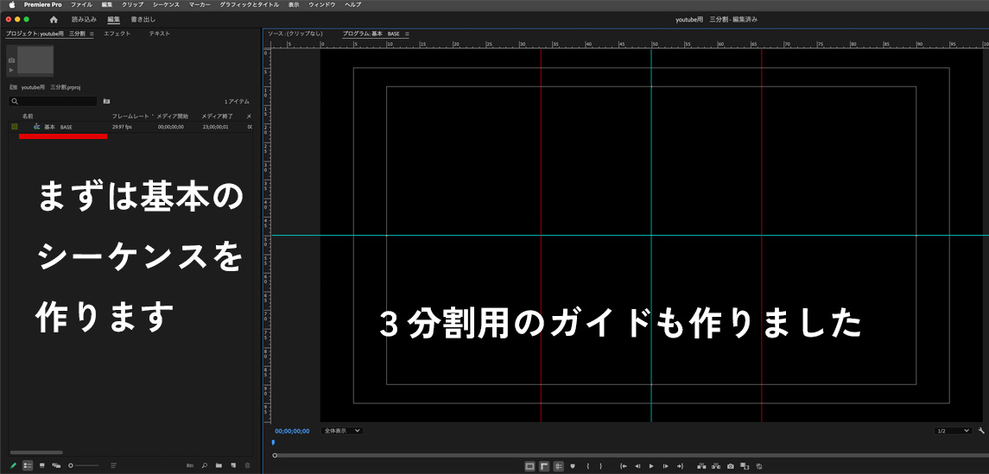
Task: Mark In point brace button
Action: tap(588, 466)
